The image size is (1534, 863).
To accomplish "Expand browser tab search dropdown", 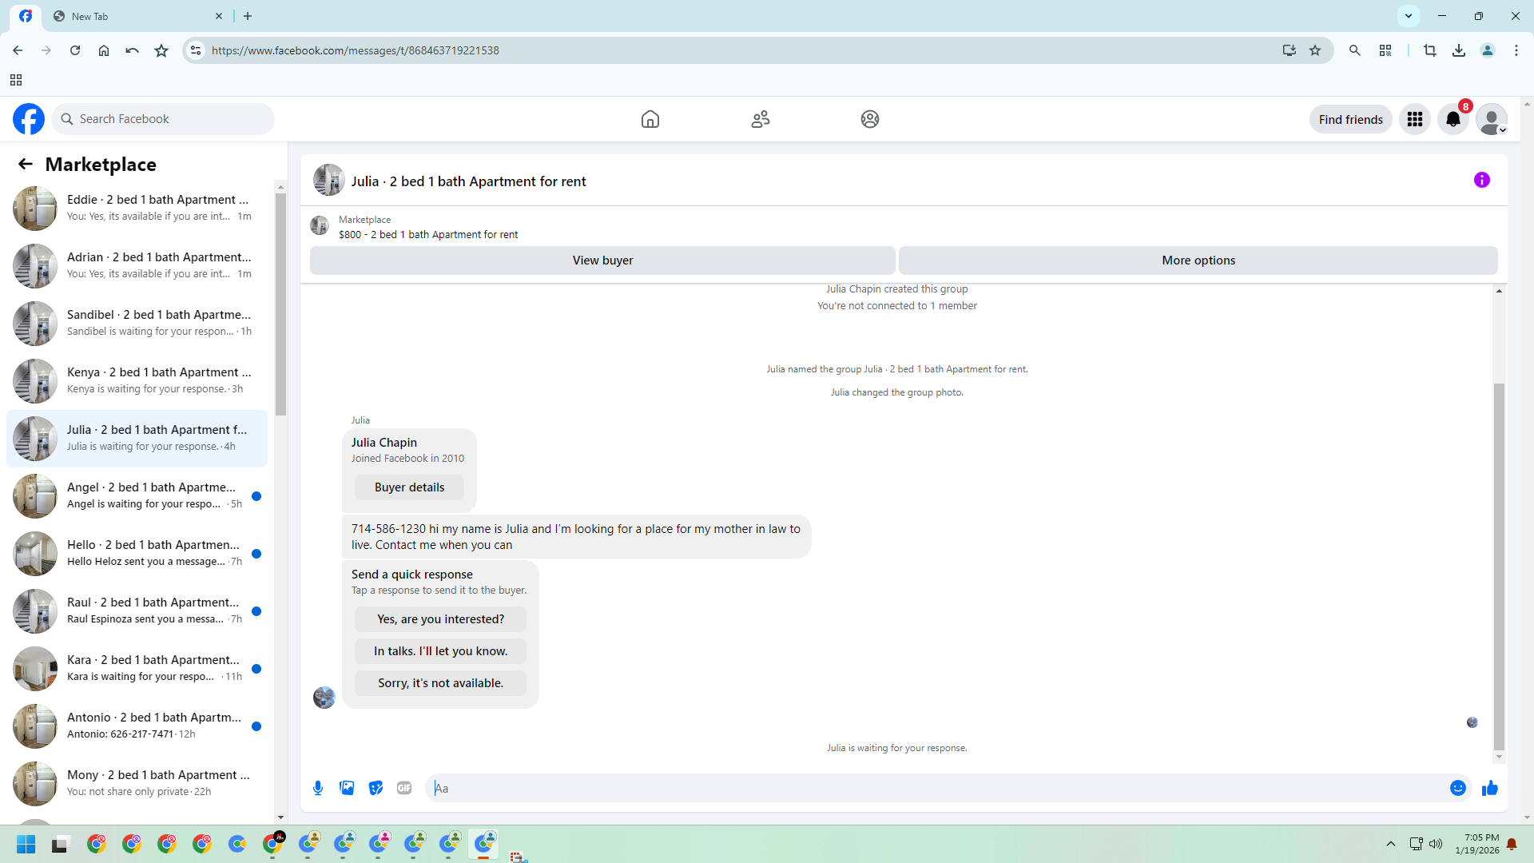I will [1409, 15].
